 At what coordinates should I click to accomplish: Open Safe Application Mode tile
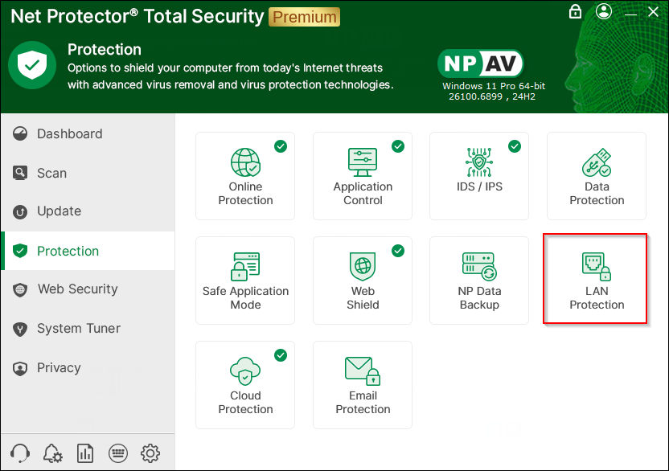245,281
